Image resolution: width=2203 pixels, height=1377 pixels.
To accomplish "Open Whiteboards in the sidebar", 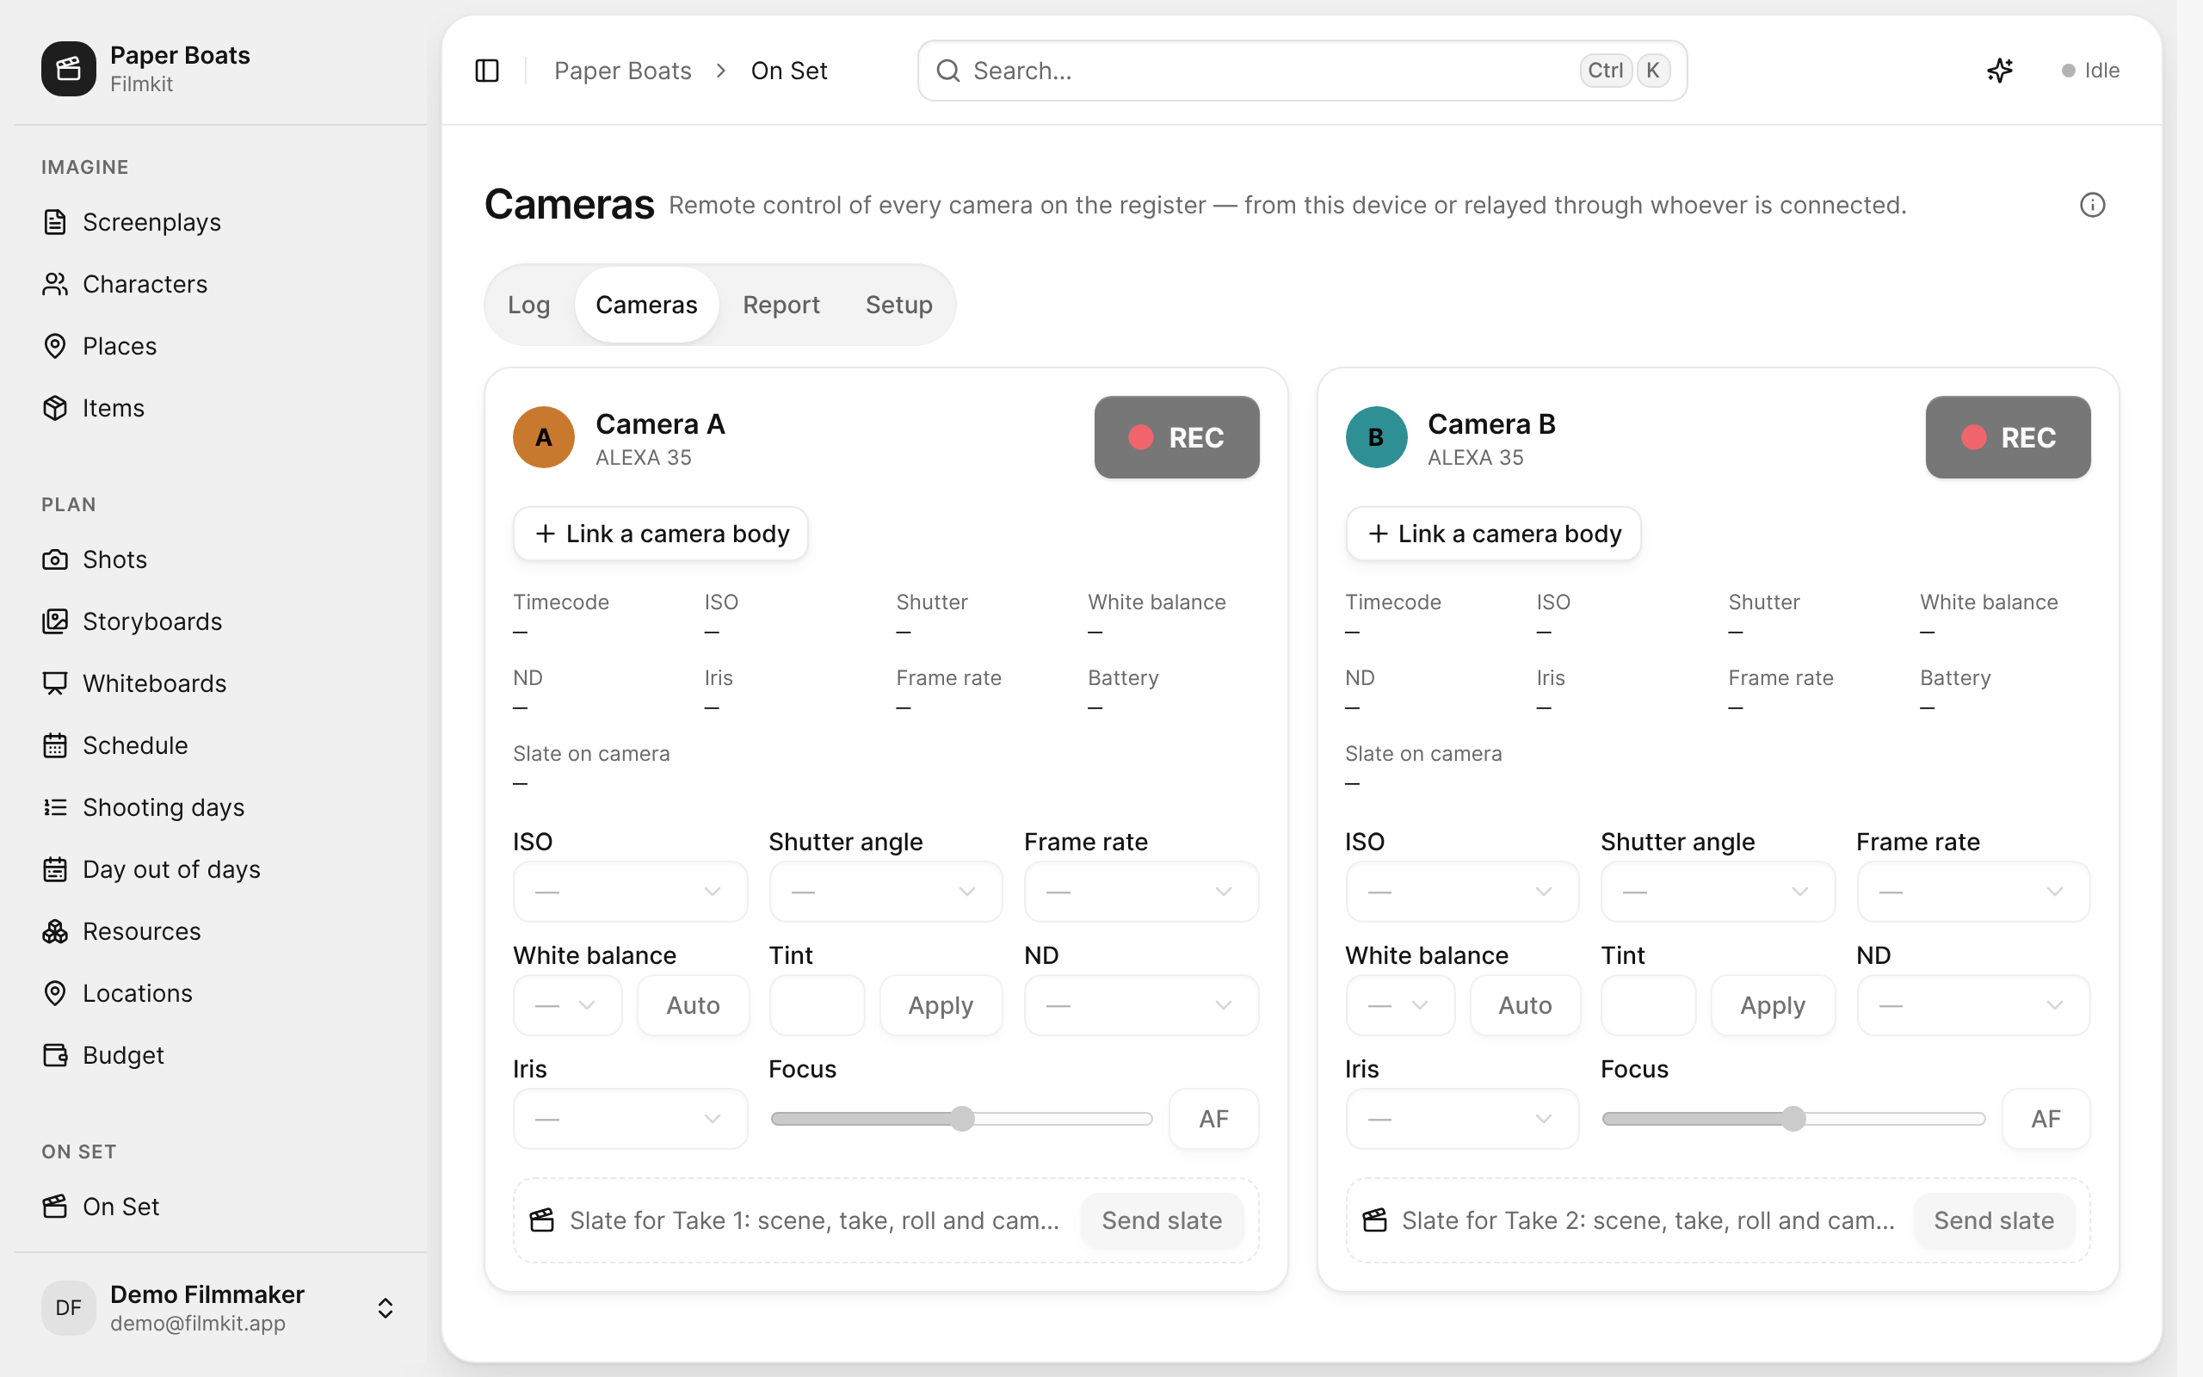I will click(x=220, y=683).
